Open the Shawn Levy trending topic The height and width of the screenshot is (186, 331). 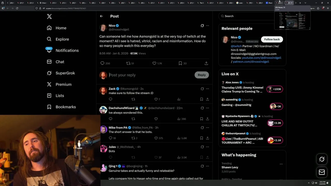click(230, 167)
